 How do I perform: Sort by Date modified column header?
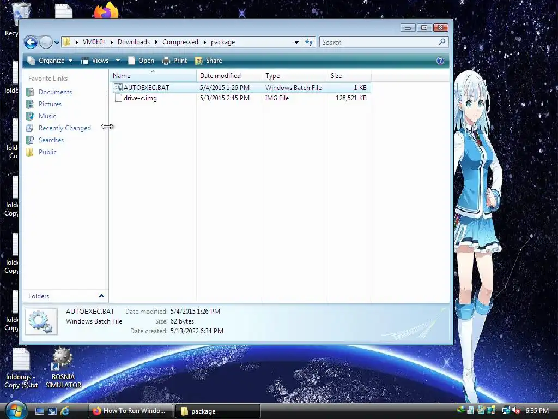(x=229, y=75)
